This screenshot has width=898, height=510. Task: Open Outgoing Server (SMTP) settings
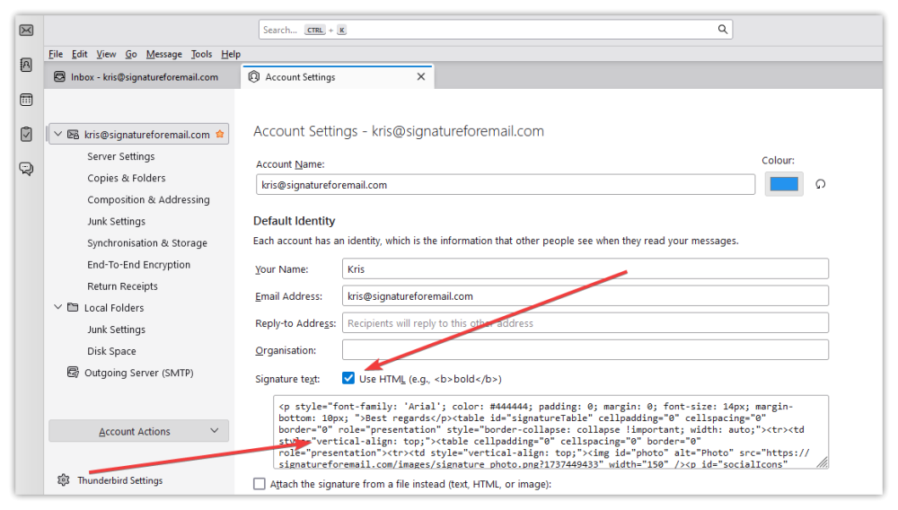(x=138, y=373)
